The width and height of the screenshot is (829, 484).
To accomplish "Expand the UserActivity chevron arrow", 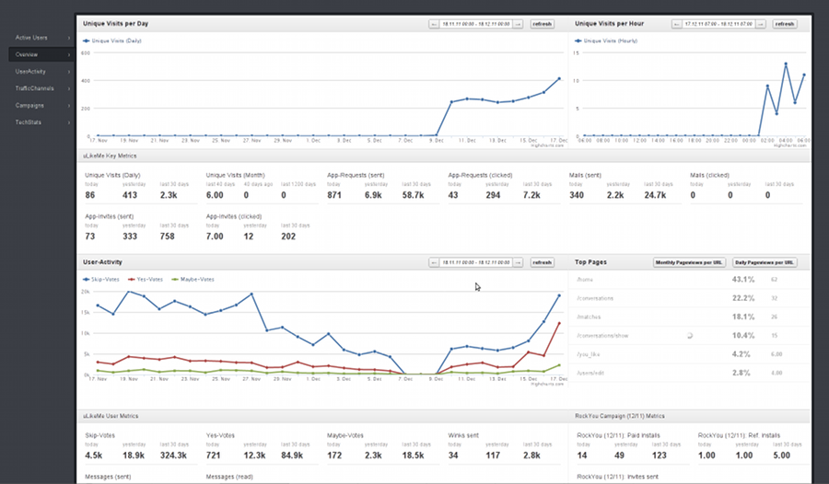I will coord(69,72).
